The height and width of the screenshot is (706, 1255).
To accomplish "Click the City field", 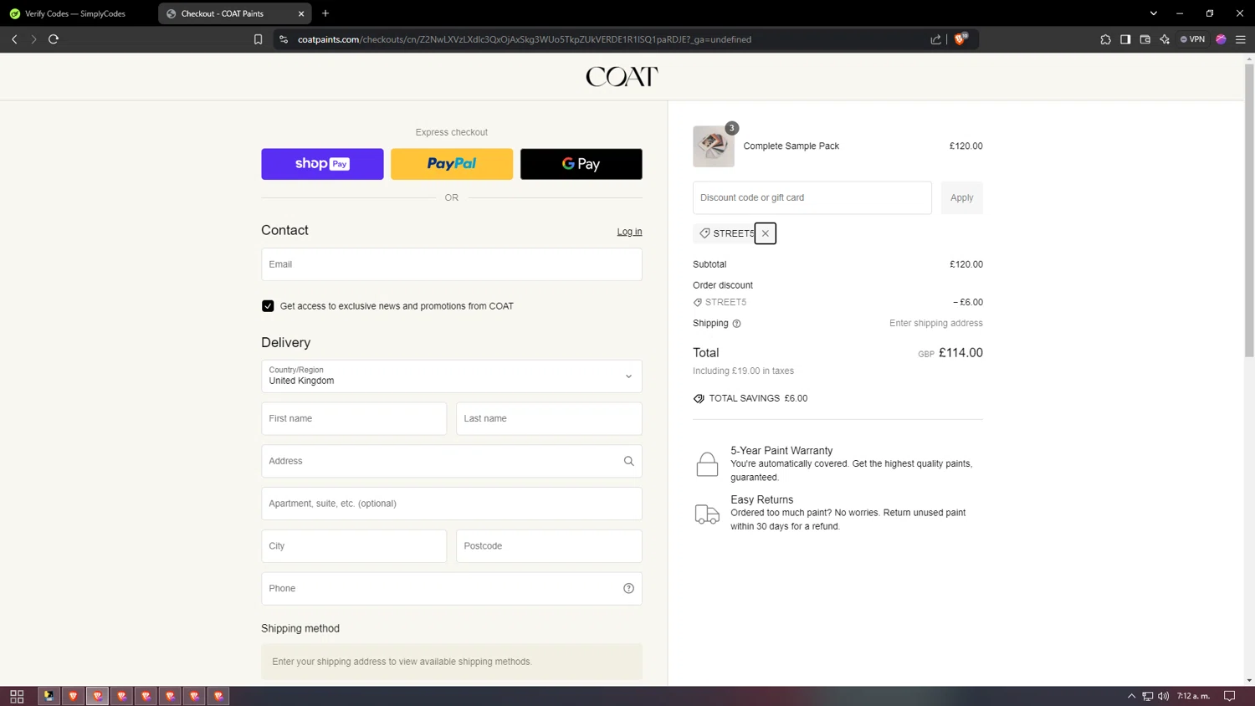I will (354, 546).
